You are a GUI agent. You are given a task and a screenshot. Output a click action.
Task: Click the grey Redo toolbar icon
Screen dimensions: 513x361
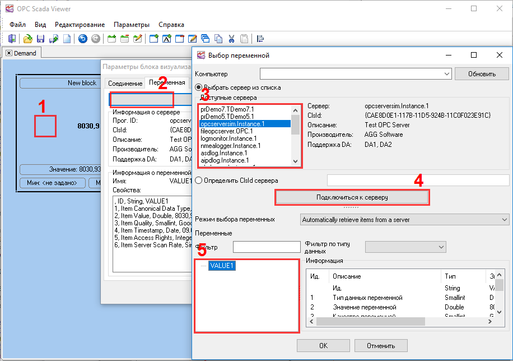point(96,39)
